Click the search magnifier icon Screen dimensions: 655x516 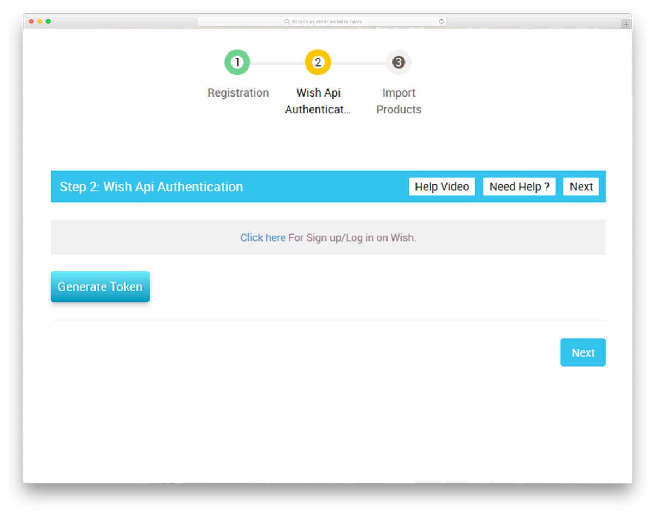click(287, 21)
